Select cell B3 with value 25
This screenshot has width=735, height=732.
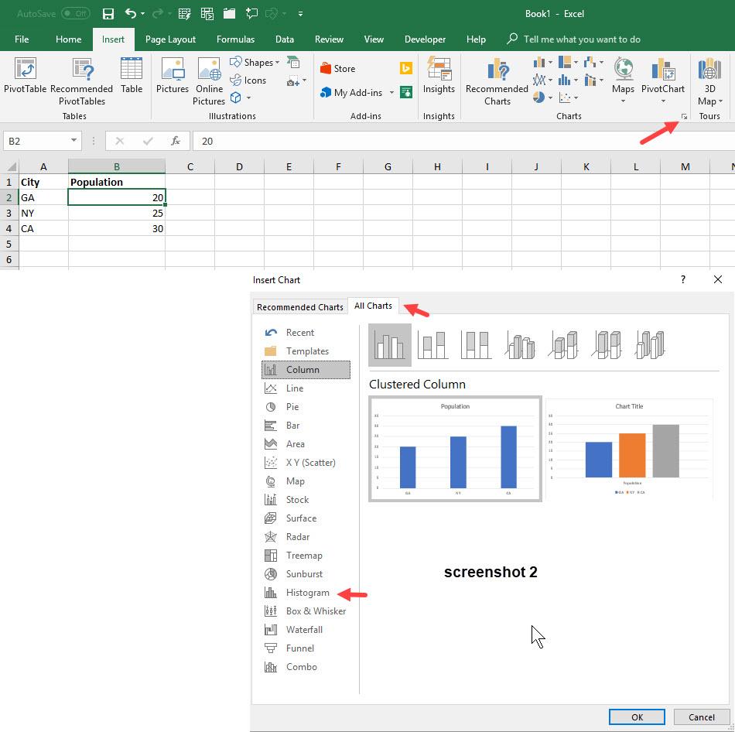tap(117, 213)
